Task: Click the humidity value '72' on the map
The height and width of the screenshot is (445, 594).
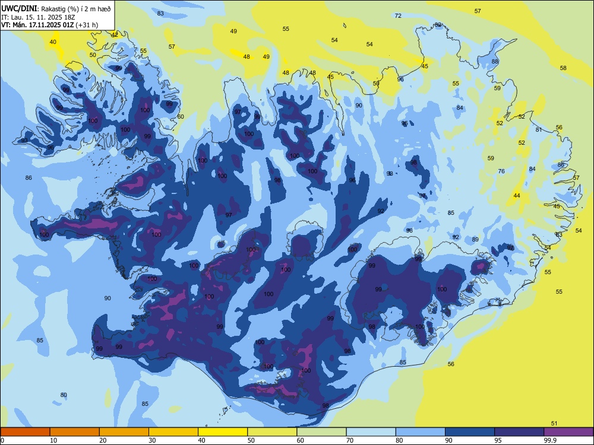Action: (398, 15)
